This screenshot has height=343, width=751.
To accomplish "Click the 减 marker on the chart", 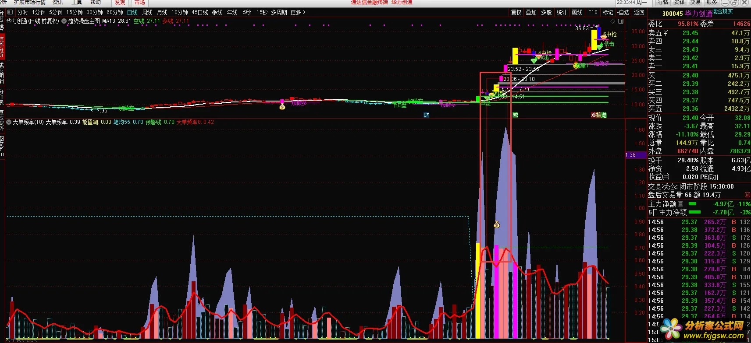I will (x=515, y=115).
